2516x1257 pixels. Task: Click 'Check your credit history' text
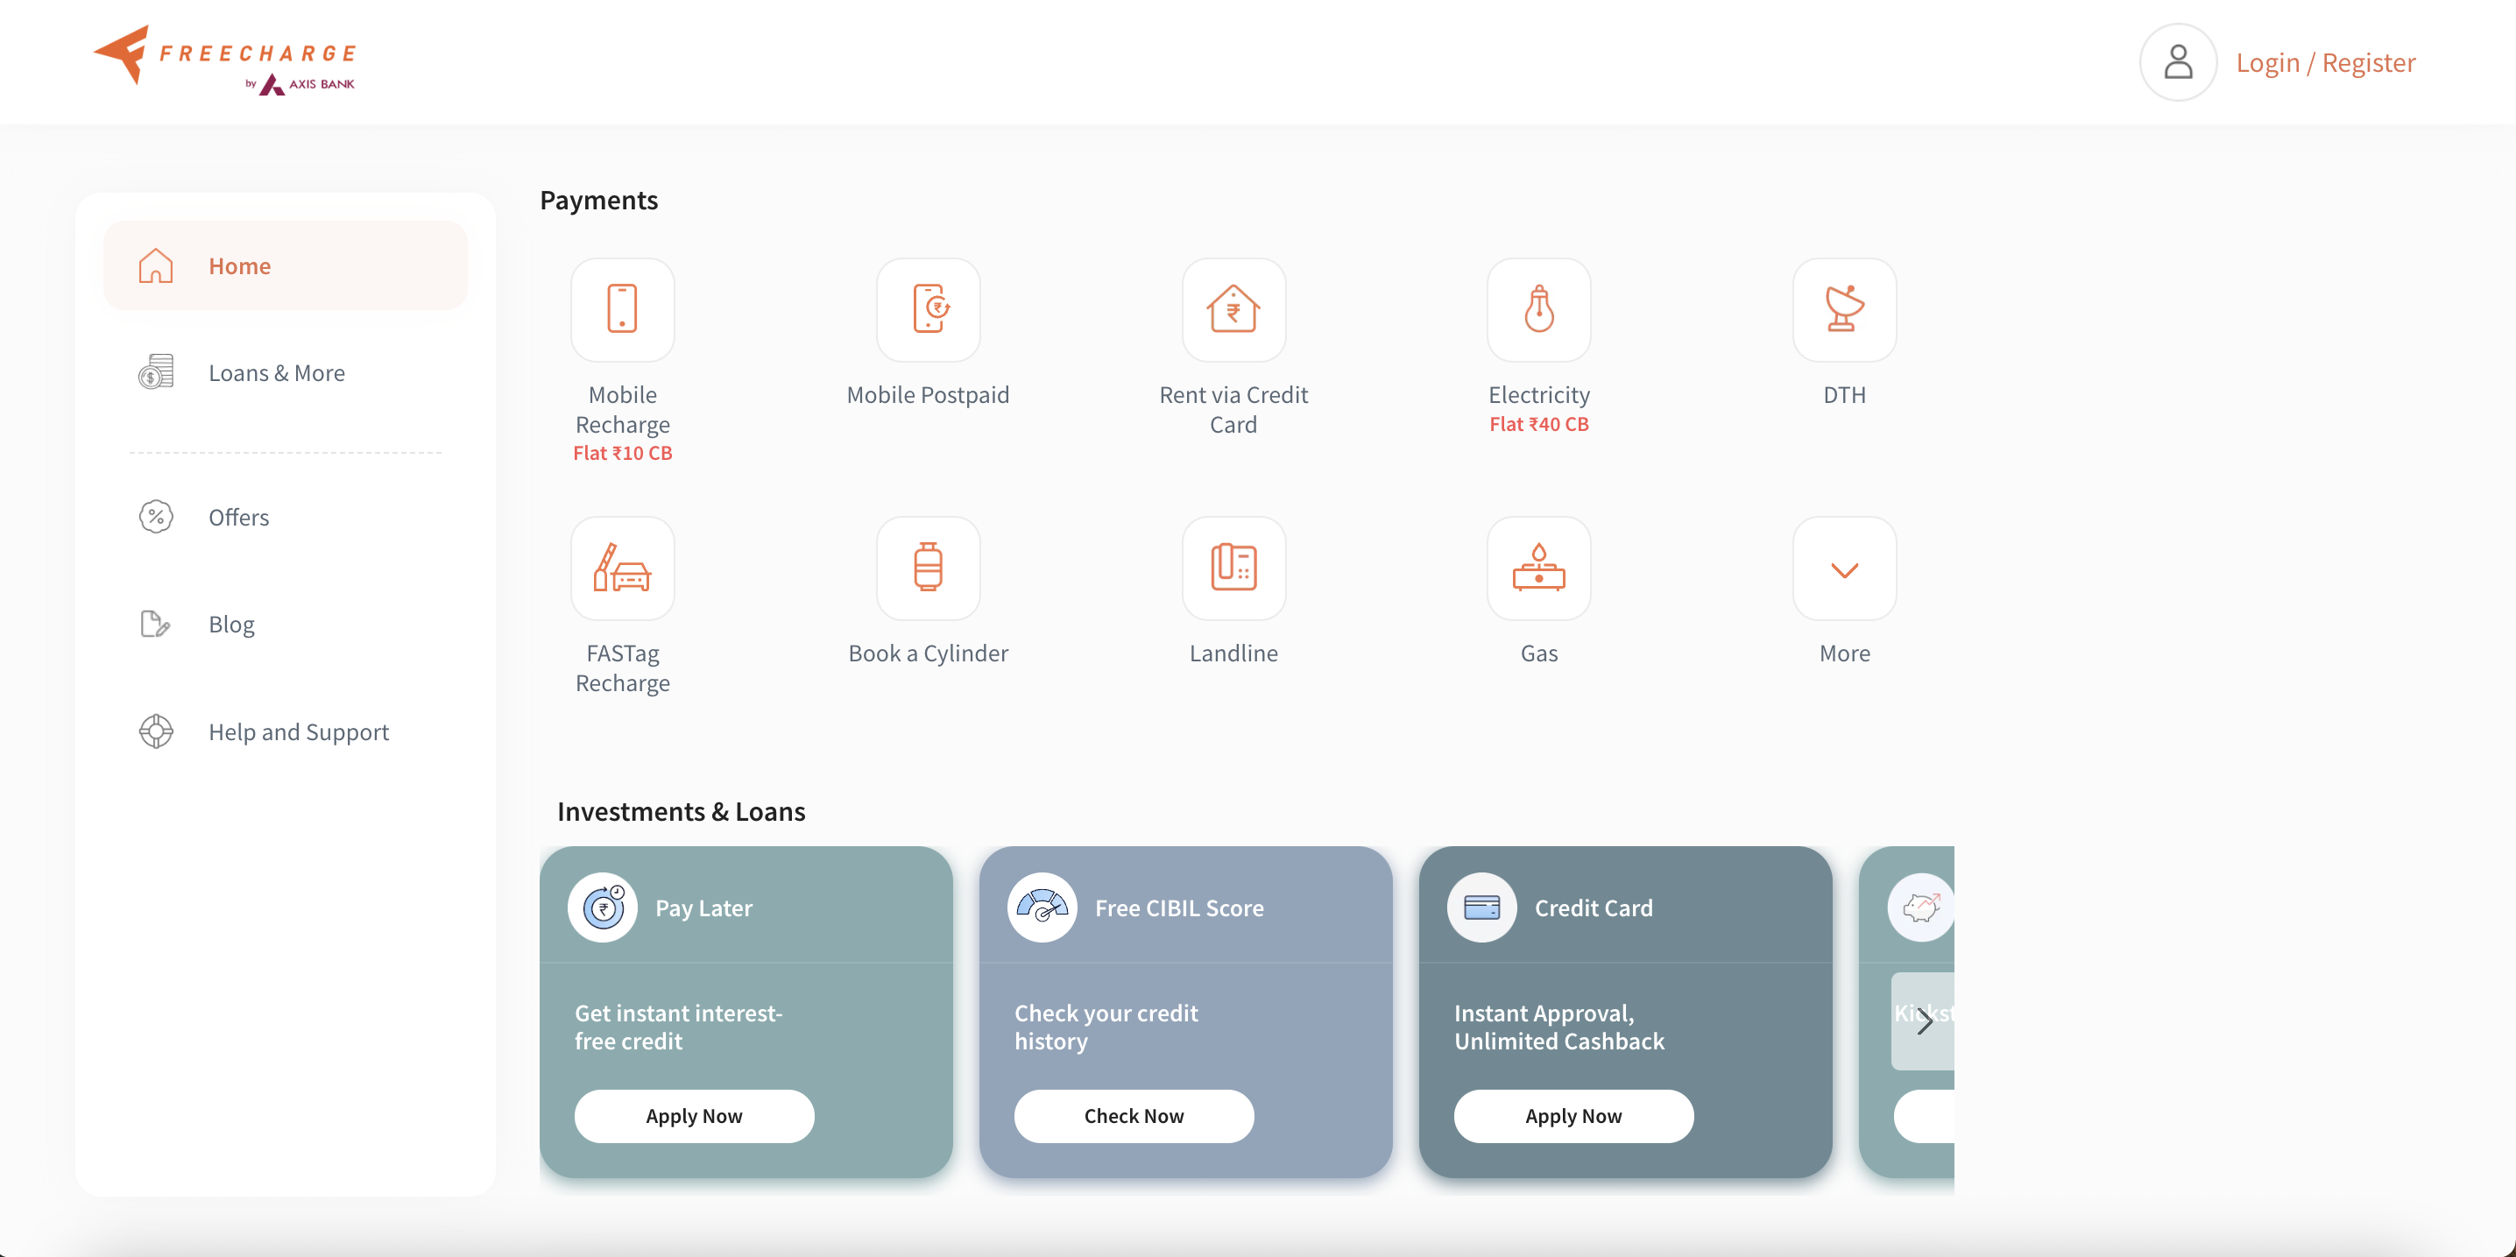[1106, 1027]
